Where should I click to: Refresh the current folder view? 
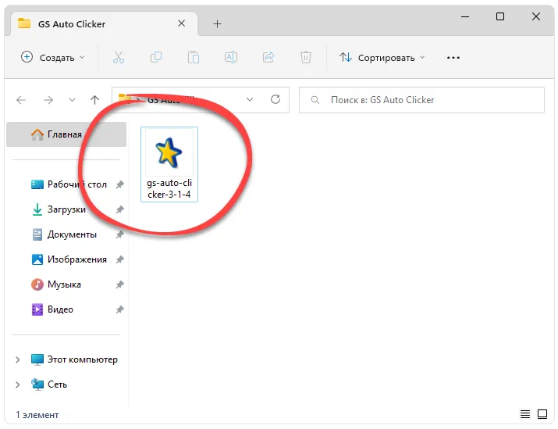pyautogui.click(x=275, y=99)
